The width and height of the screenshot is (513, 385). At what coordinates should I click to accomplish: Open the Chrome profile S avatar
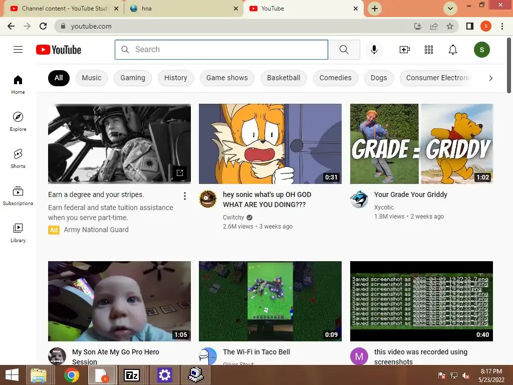coord(486,26)
